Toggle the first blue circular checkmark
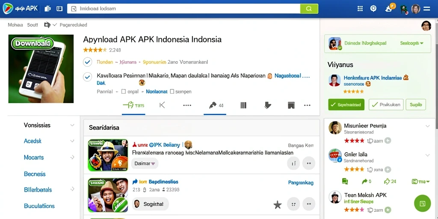Screen dimensions: 438x219 [87, 62]
